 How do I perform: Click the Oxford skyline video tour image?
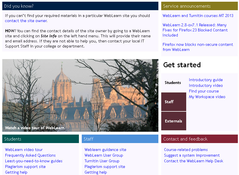(80, 95)
